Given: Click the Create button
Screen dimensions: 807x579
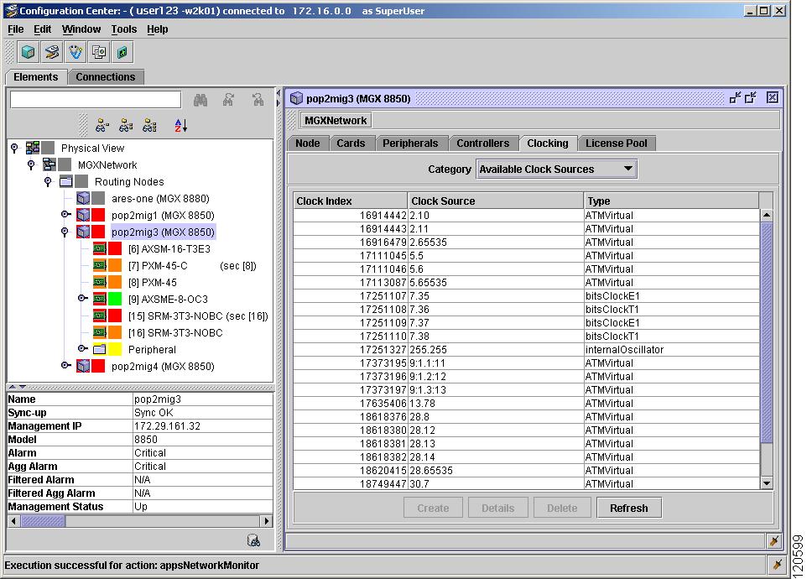Looking at the screenshot, I should pos(433,508).
